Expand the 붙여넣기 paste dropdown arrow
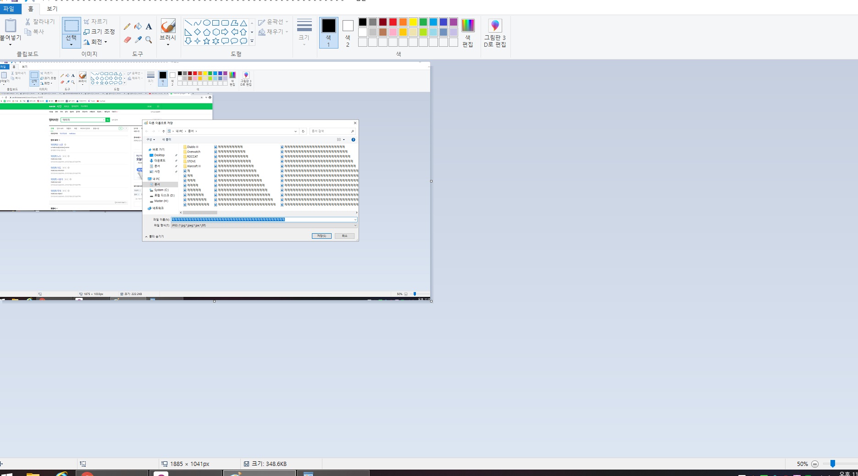The width and height of the screenshot is (858, 476). tap(10, 44)
